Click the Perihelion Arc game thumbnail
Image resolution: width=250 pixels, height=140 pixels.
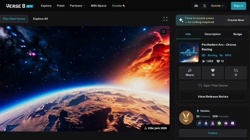pos(189,53)
